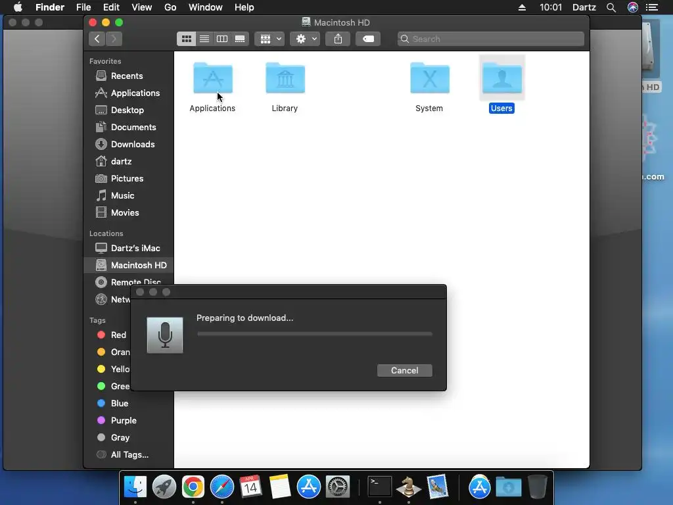673x505 pixels.
Task: Open Siri from the menu bar
Action: tap(633, 7)
